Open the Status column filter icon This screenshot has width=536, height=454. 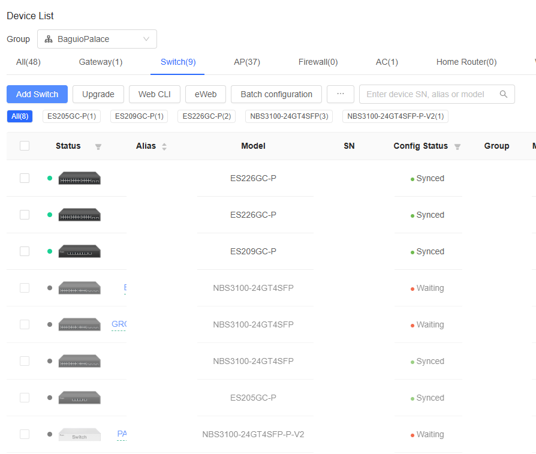click(98, 146)
